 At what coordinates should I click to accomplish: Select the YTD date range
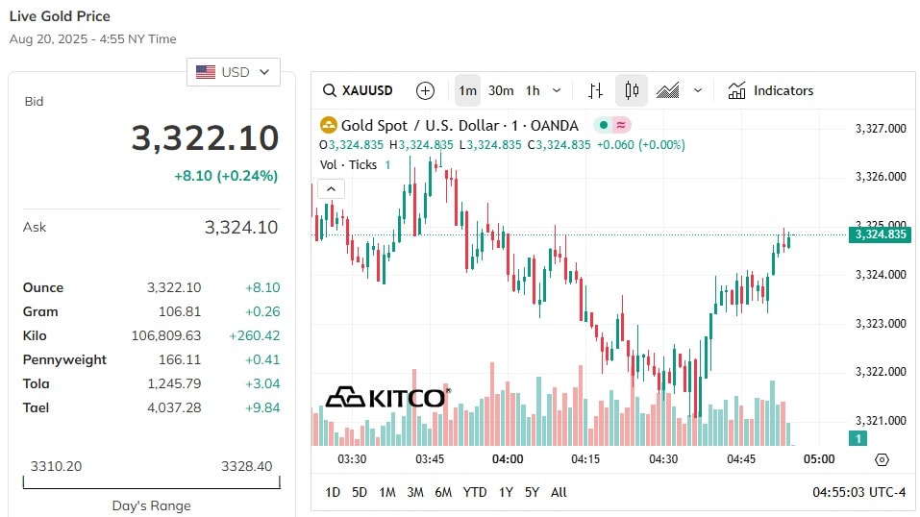click(x=474, y=492)
